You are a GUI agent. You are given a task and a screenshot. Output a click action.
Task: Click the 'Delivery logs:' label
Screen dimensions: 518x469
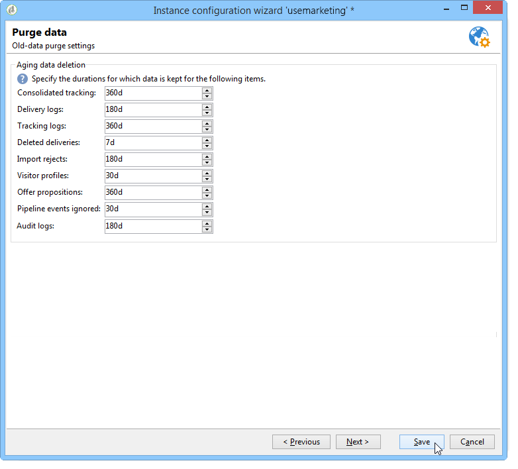40,109
